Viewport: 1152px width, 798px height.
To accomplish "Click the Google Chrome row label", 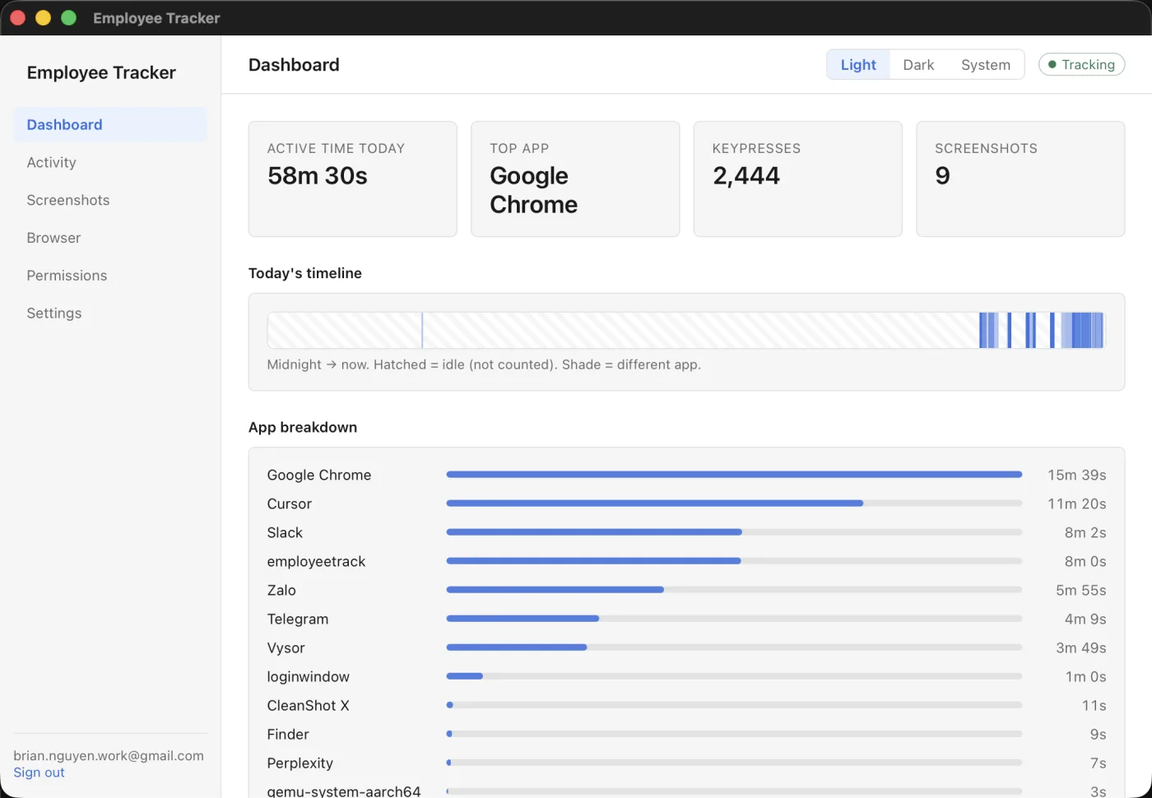I will tap(319, 475).
